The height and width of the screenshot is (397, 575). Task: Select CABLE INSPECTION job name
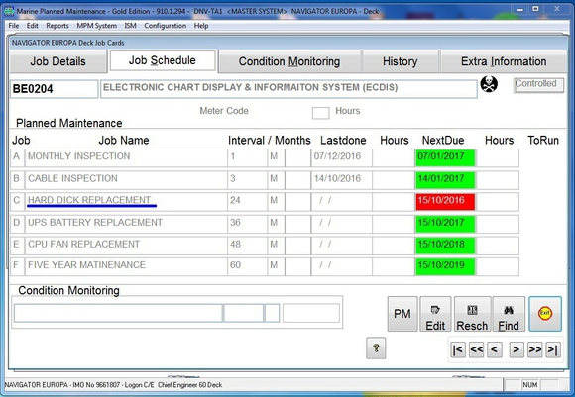[x=126, y=180]
